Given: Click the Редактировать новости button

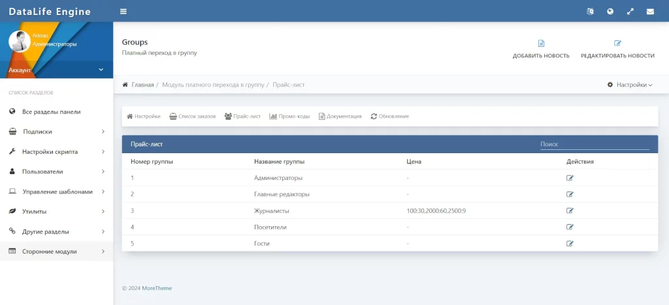Looking at the screenshot, I should (x=617, y=50).
